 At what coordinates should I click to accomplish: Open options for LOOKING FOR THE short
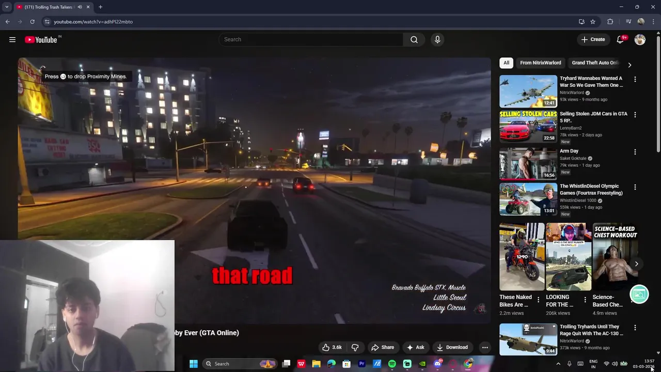[x=585, y=300]
